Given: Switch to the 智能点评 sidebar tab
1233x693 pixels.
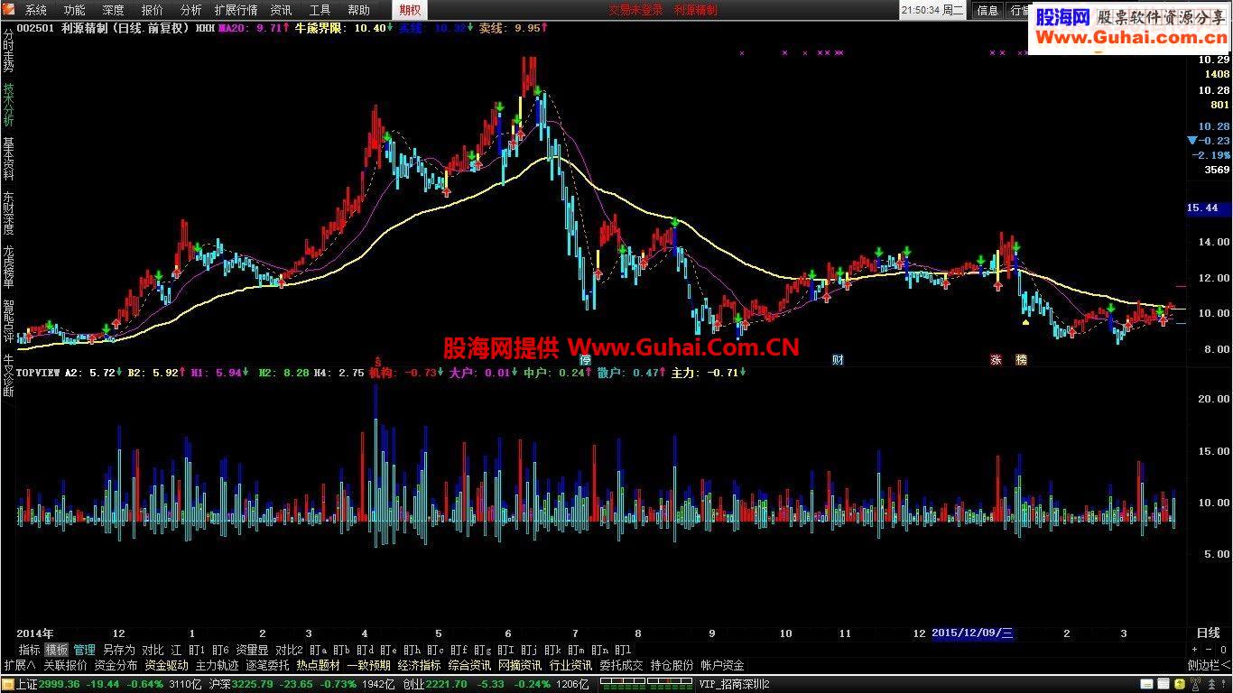Looking at the screenshot, I should [x=8, y=321].
